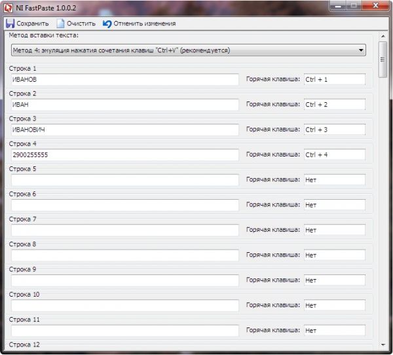
Task: Click the Строка 7 hotkey field showing Нет
Action: point(335,230)
